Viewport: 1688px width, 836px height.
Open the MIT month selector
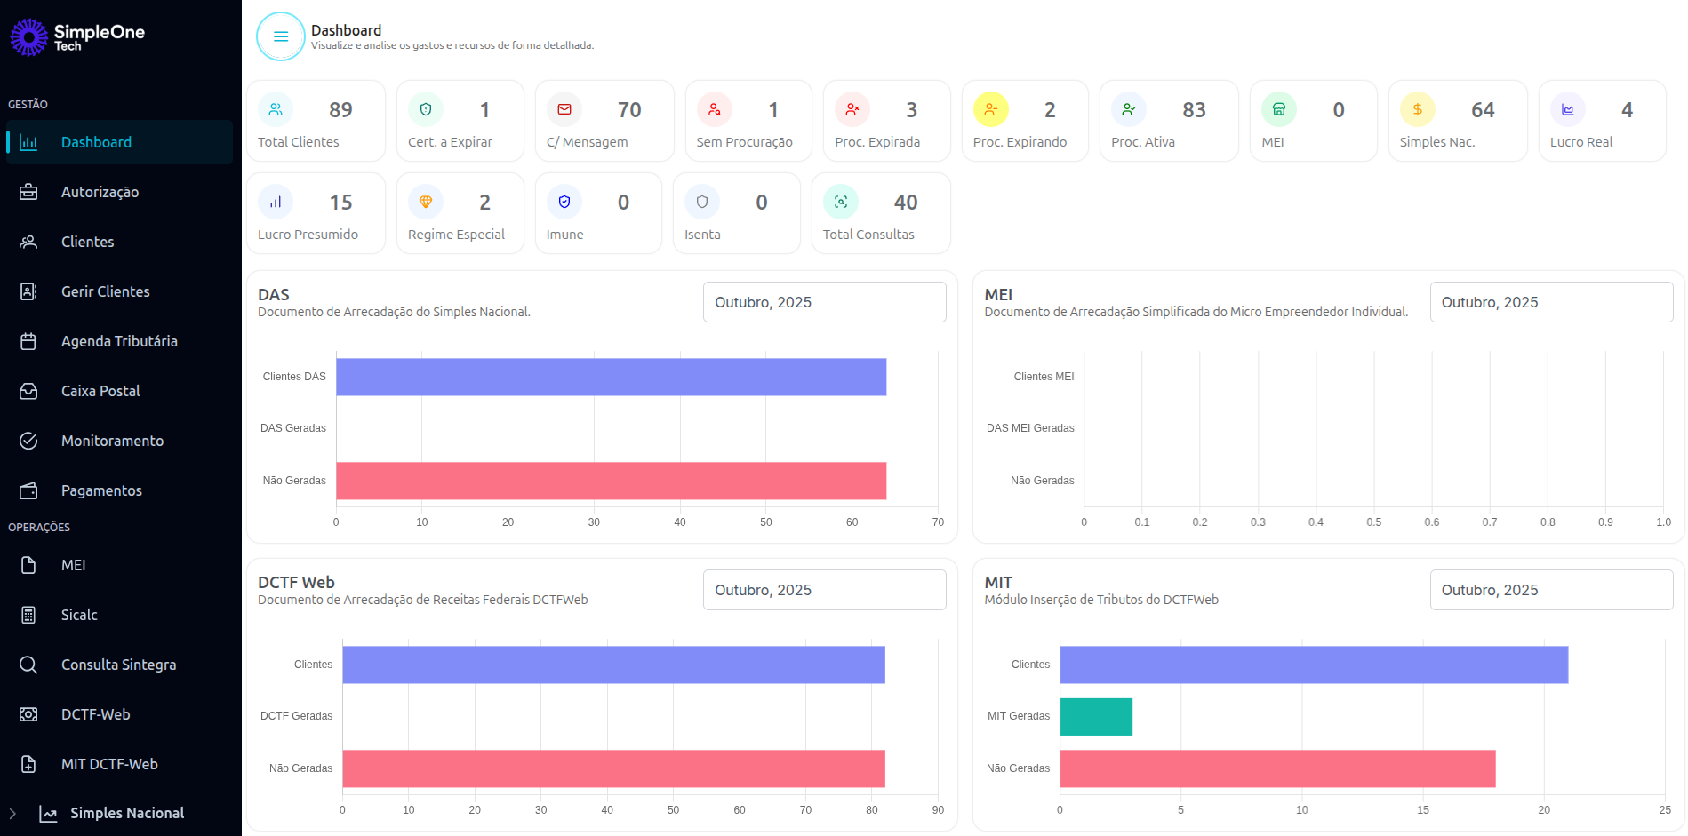pyautogui.click(x=1551, y=590)
